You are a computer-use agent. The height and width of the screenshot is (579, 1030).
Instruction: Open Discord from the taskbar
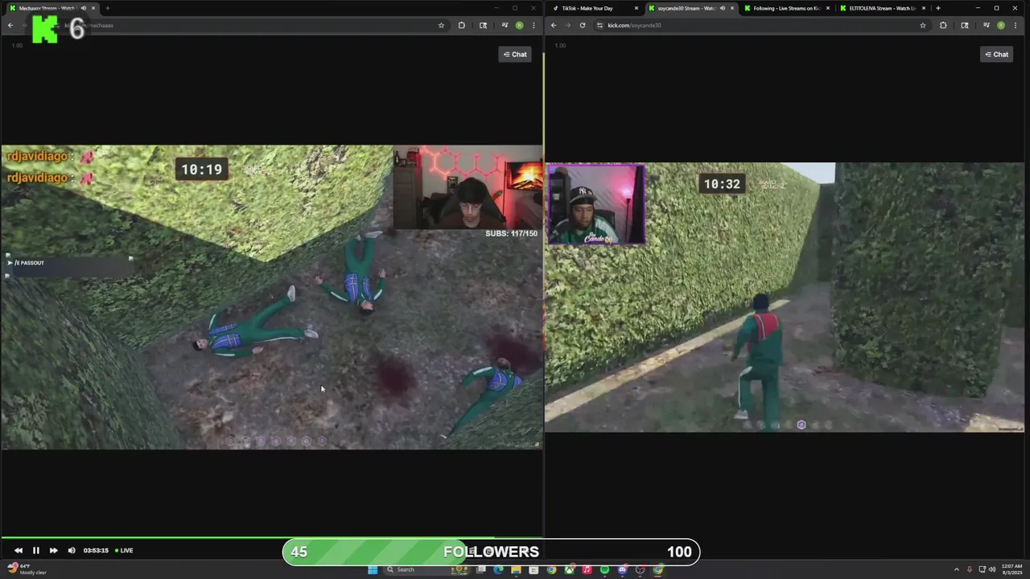click(622, 569)
